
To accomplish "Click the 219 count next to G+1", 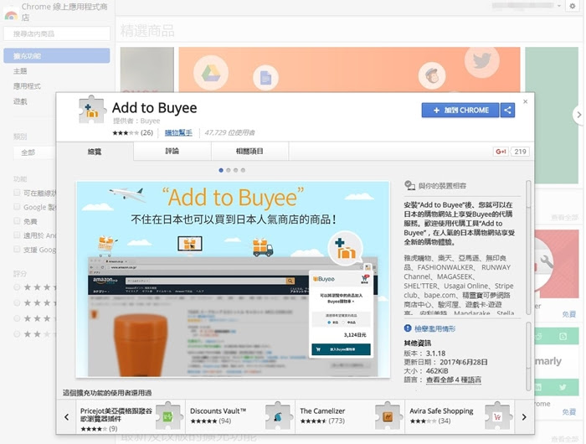I will (520, 152).
